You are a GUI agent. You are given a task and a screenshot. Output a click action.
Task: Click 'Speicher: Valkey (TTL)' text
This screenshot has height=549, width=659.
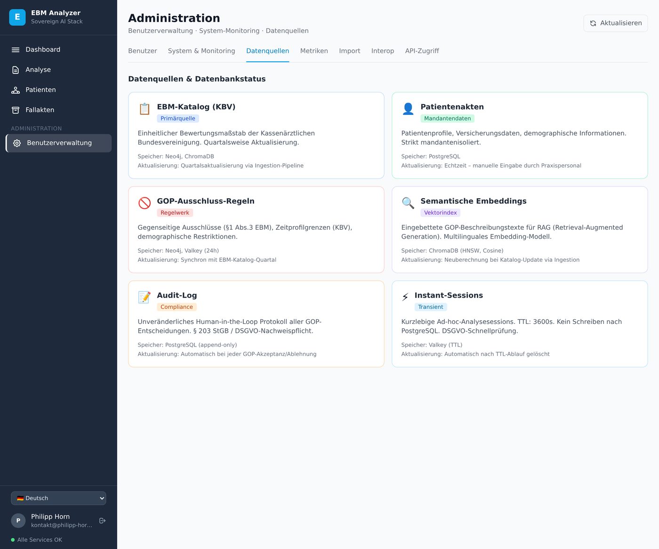pos(432,345)
